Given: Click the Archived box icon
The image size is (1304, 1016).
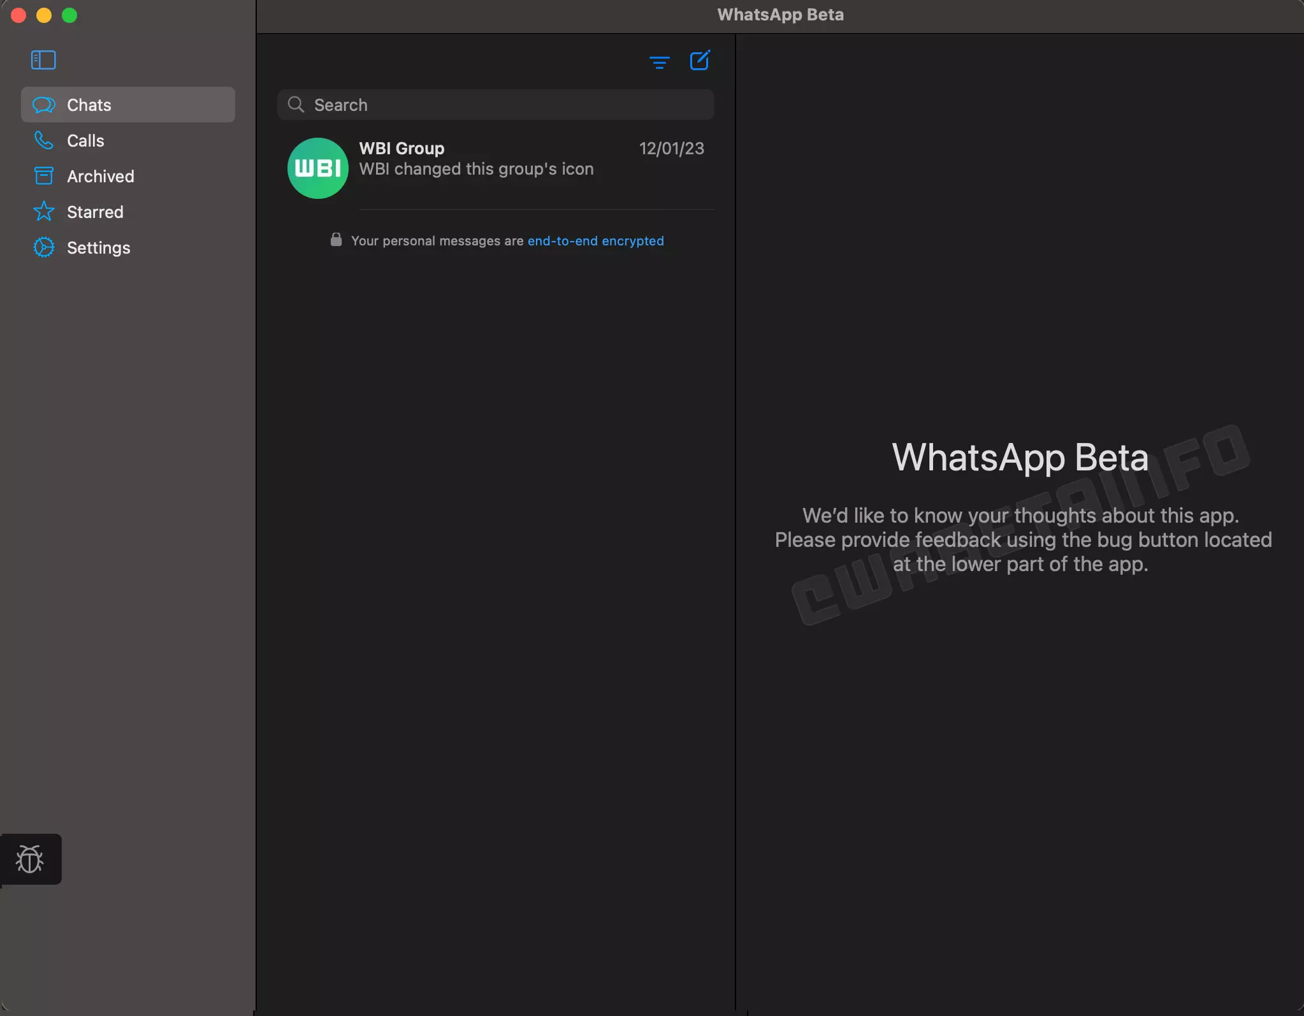Looking at the screenshot, I should click(x=44, y=176).
